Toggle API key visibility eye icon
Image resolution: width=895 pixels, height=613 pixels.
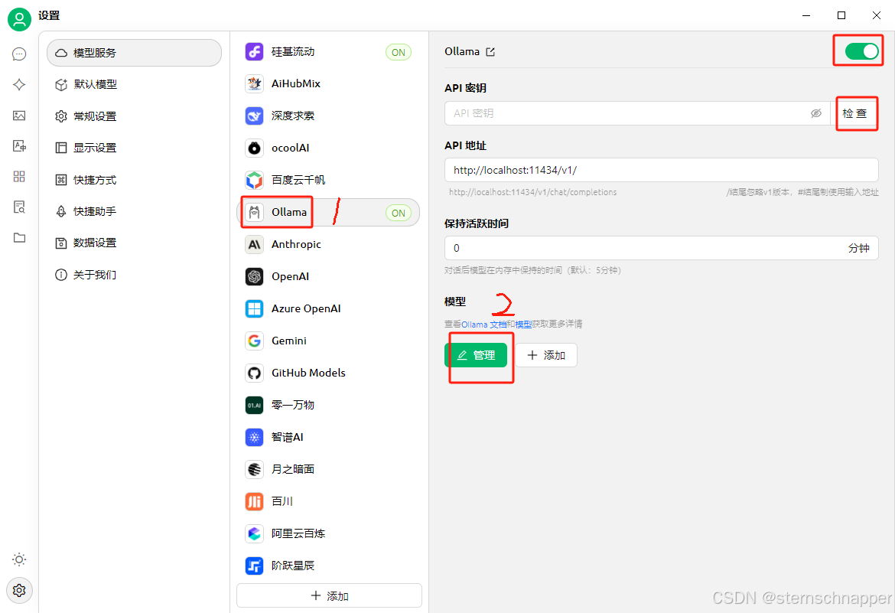pyautogui.click(x=816, y=113)
